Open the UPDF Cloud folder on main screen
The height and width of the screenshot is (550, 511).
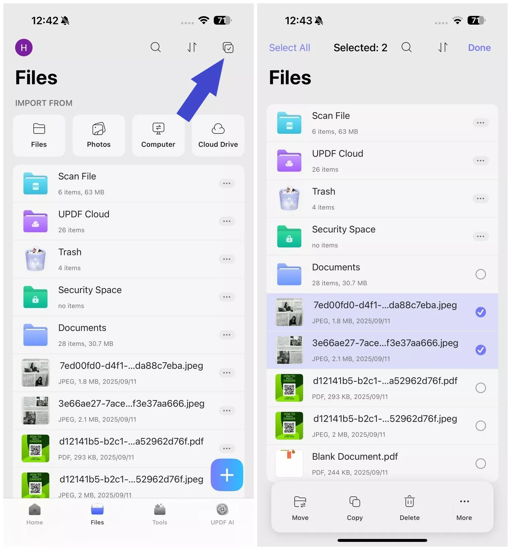[x=129, y=221]
